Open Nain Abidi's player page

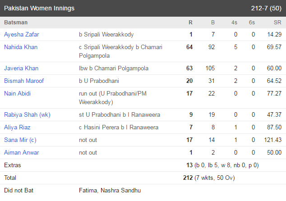pos(17,93)
